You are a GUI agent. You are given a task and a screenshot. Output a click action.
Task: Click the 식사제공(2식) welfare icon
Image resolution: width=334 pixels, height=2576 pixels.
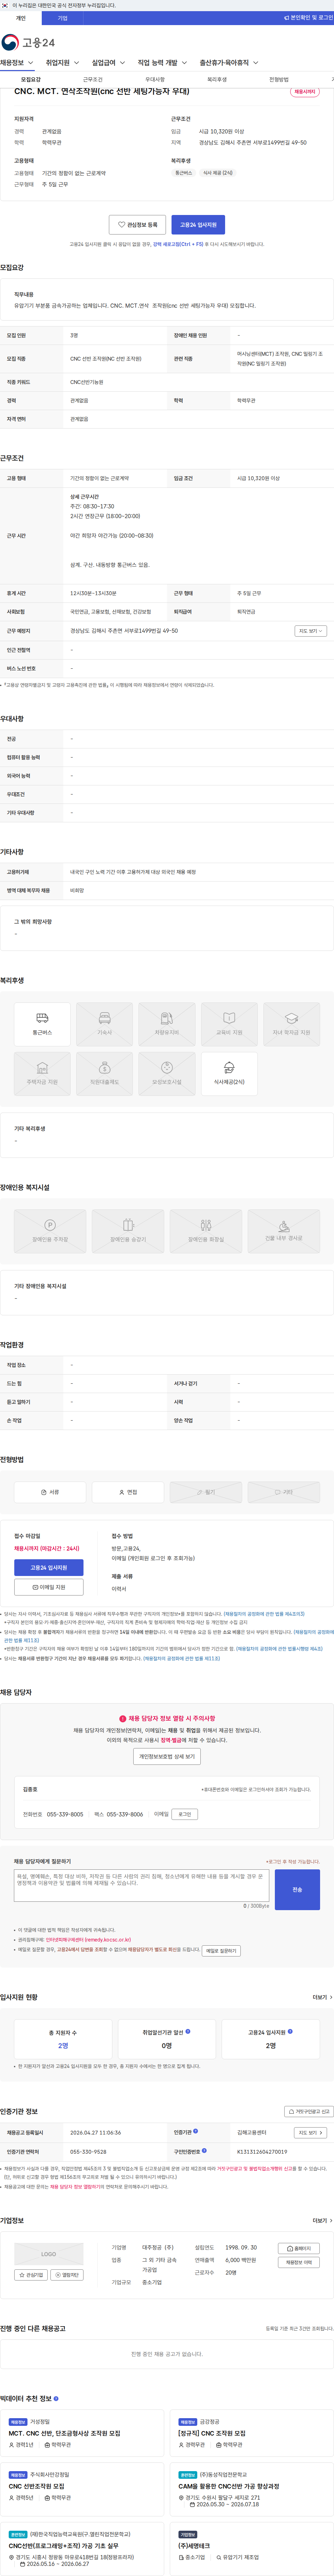(x=229, y=1074)
